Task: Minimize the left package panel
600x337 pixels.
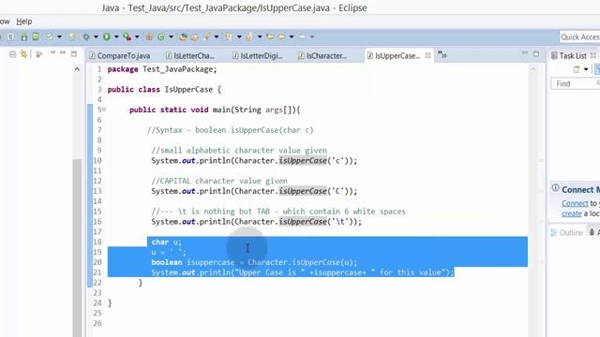Action: [63, 53]
